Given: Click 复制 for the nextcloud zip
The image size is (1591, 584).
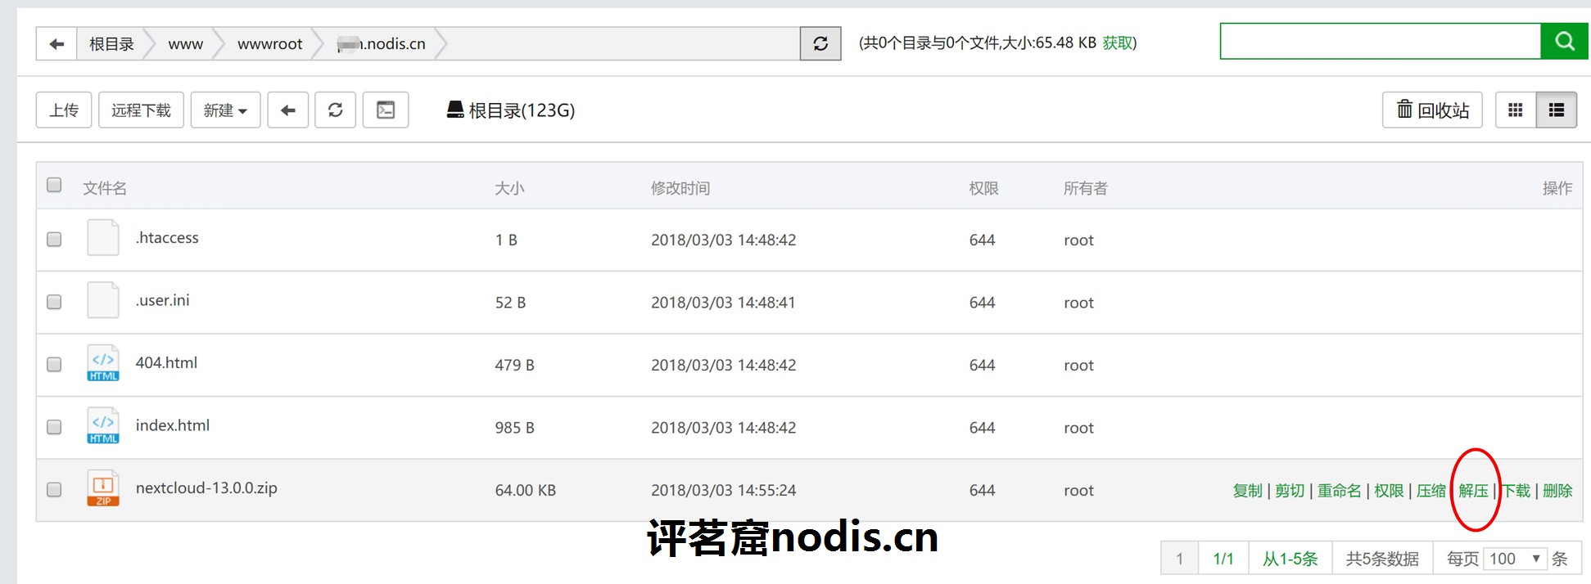Looking at the screenshot, I should (x=1248, y=490).
